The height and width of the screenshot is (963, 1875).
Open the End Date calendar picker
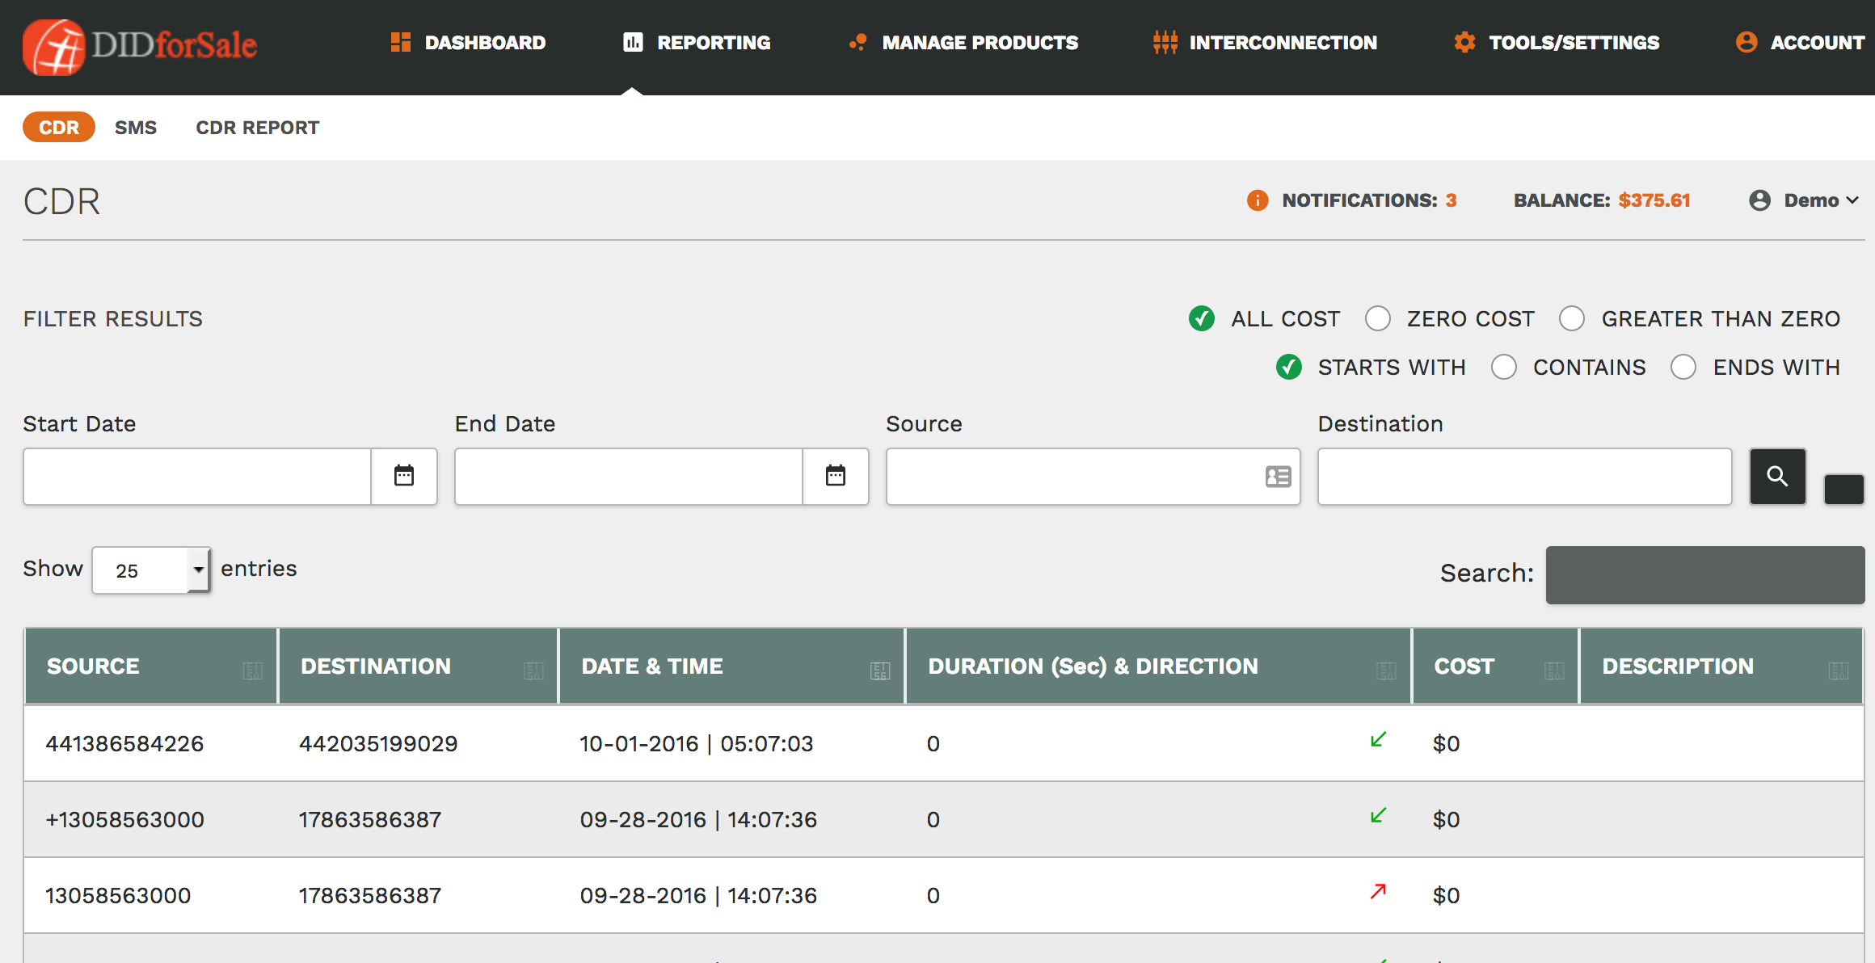[836, 476]
